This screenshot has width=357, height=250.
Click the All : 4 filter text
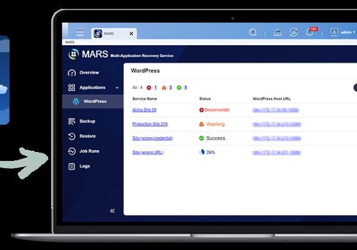(x=137, y=87)
